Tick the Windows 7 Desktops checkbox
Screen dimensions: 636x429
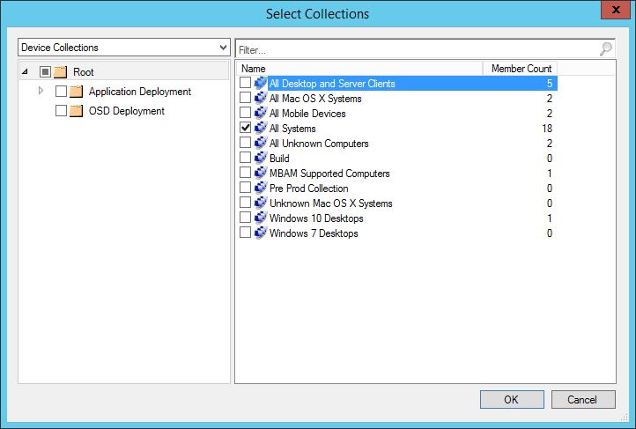point(245,233)
